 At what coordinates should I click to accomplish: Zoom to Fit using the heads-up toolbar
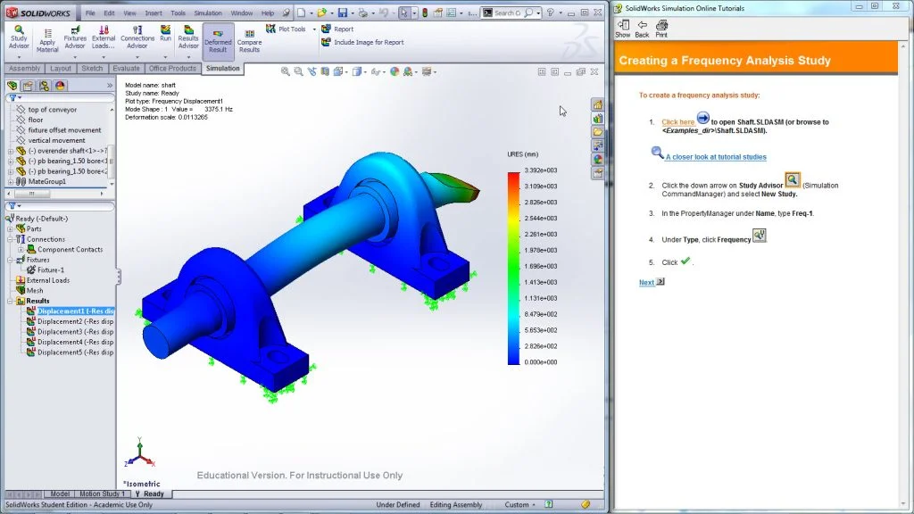pos(285,71)
